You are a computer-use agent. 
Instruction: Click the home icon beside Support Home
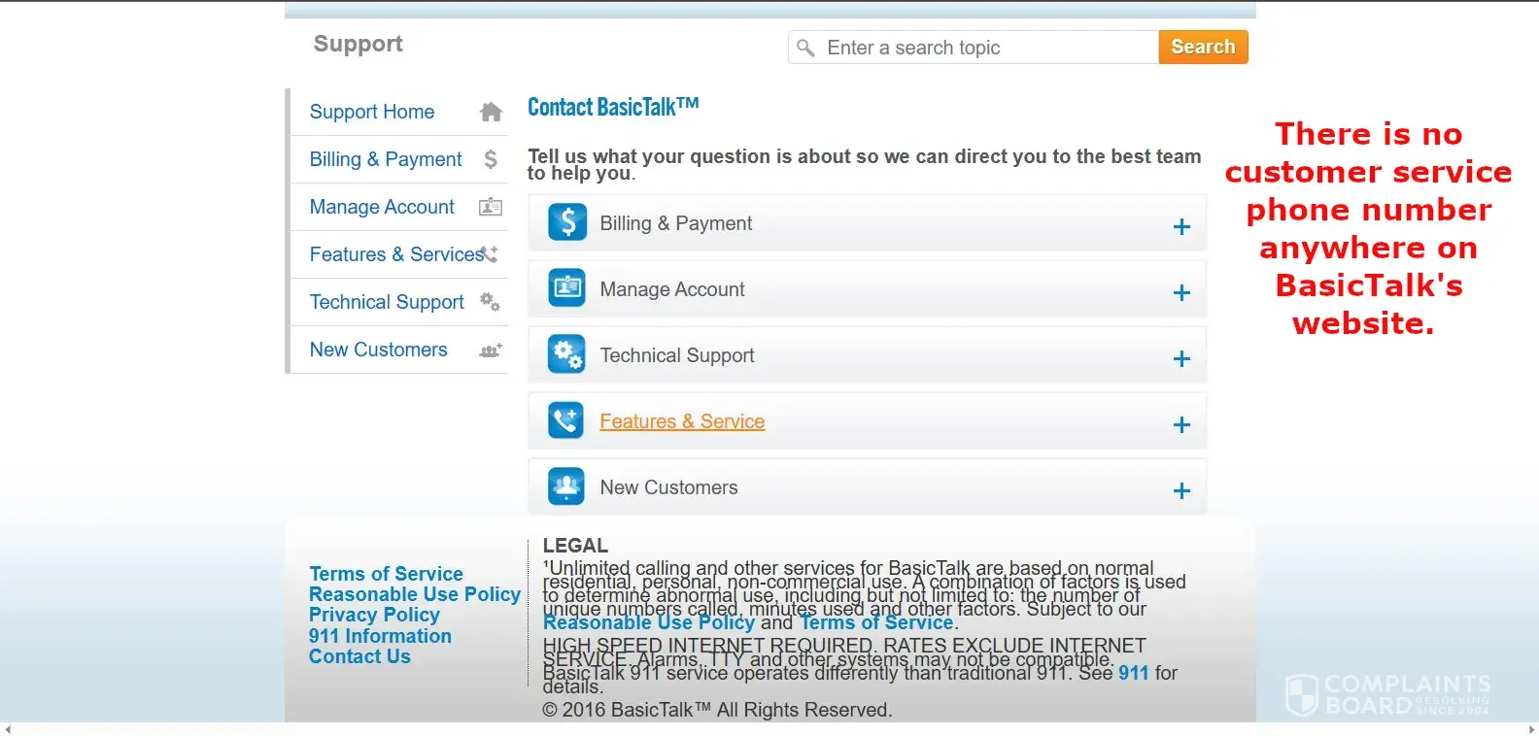(x=491, y=112)
